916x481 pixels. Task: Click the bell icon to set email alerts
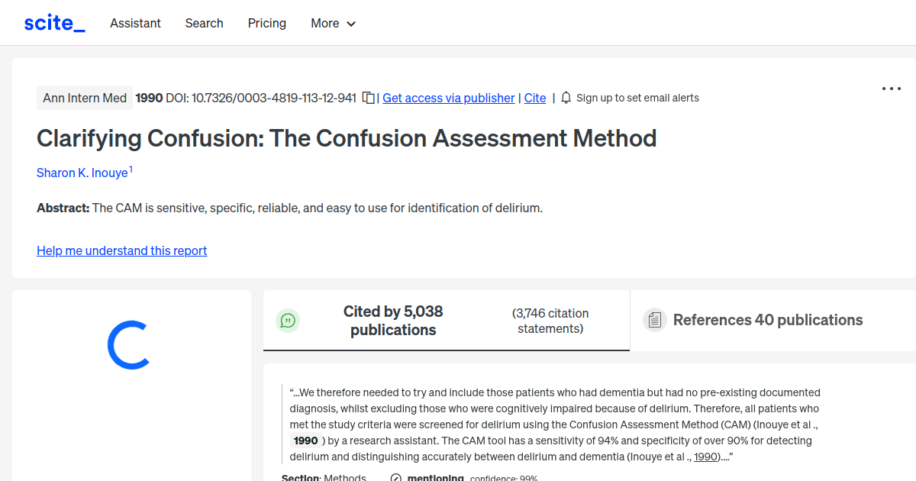(x=565, y=98)
